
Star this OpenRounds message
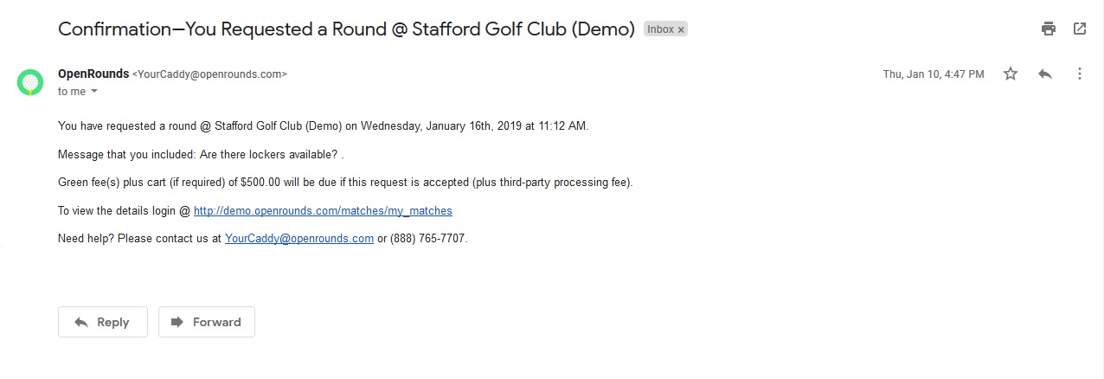tap(1011, 74)
